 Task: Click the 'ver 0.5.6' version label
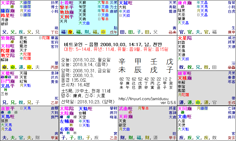coord(168,103)
